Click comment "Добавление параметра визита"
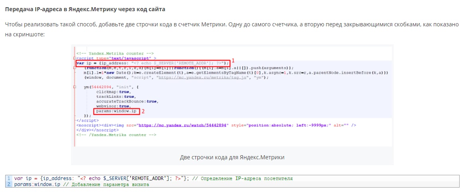The width and height of the screenshot is (470, 194). click(x=106, y=185)
